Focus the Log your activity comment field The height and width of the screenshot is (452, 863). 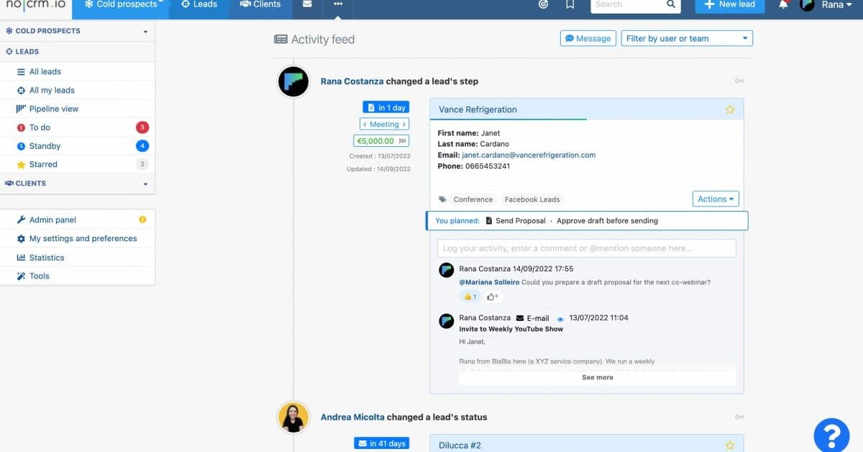(x=587, y=248)
